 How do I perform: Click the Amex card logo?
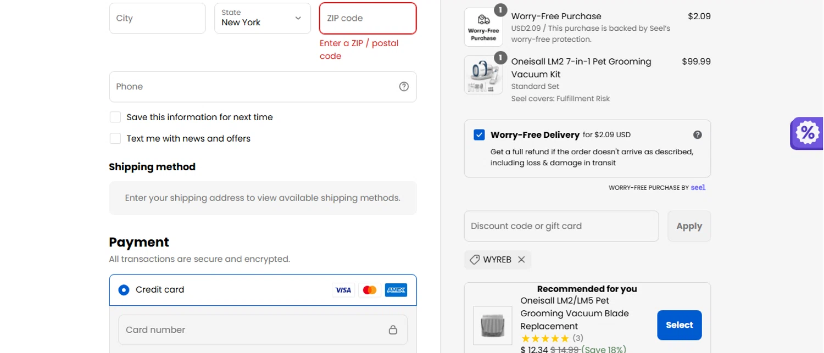point(396,290)
